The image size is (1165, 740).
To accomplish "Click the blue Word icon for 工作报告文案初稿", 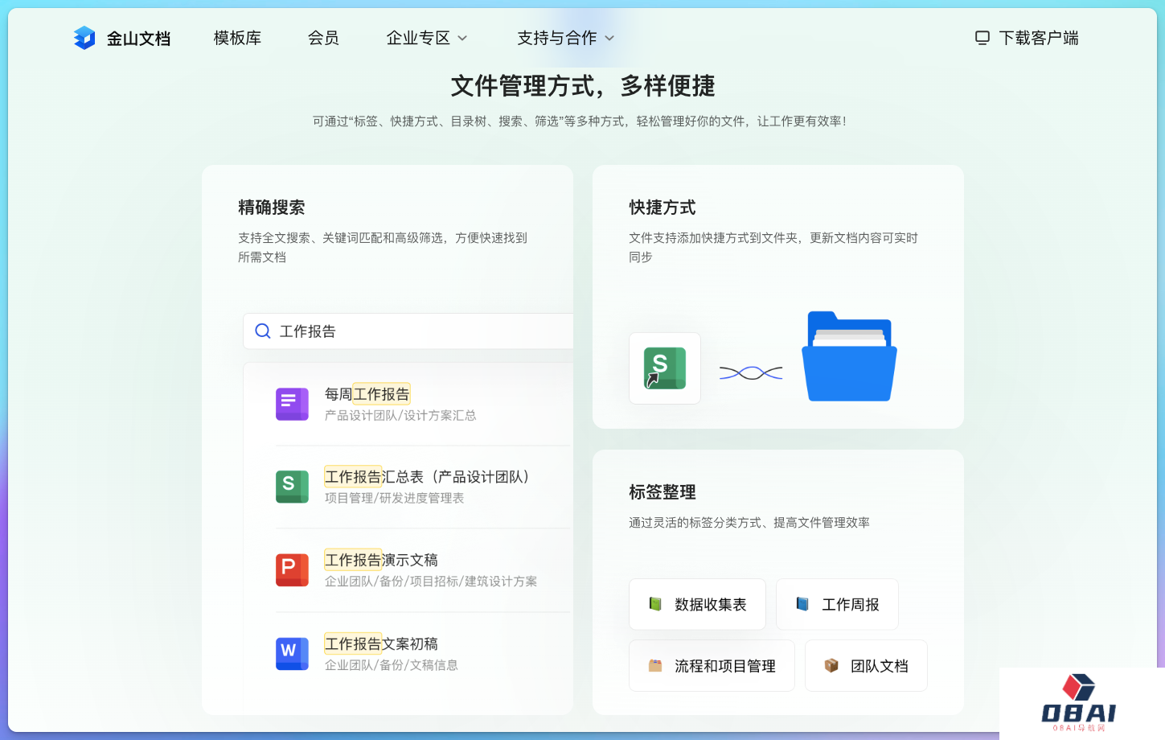I will 292,654.
